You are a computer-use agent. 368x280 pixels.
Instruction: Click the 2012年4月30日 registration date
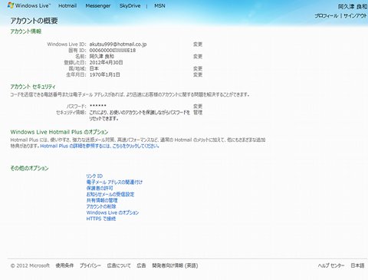click(106, 63)
